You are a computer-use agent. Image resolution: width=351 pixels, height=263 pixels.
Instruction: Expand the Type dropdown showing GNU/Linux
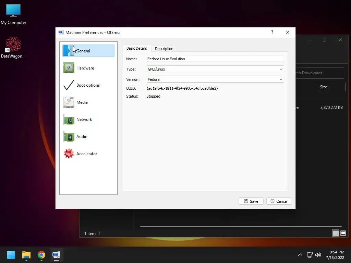tap(215, 69)
